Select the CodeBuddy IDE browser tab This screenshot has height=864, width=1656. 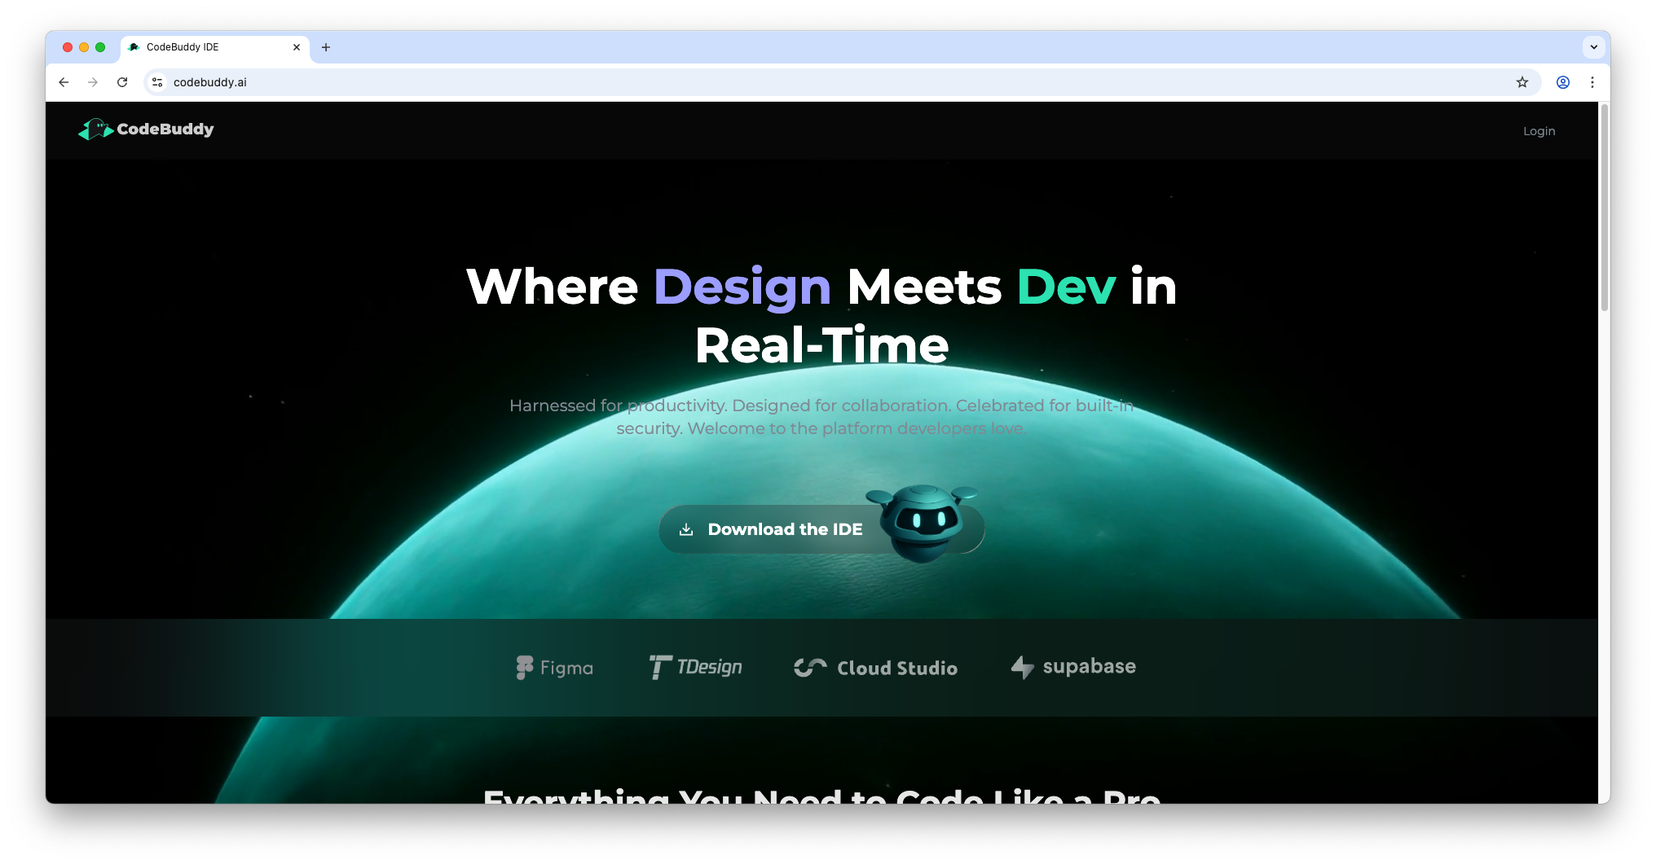(215, 47)
